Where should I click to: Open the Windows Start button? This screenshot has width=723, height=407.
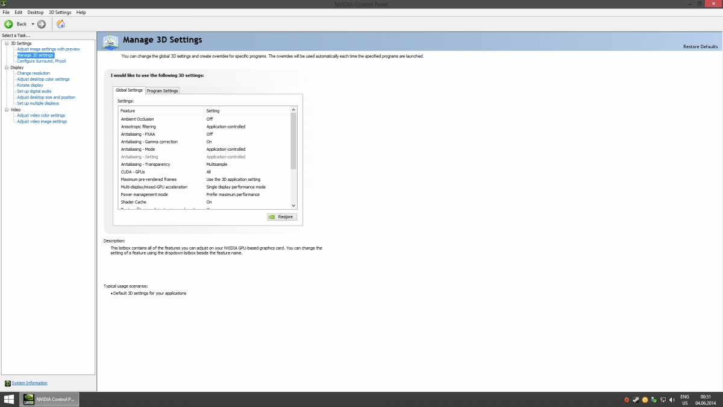tap(9, 399)
